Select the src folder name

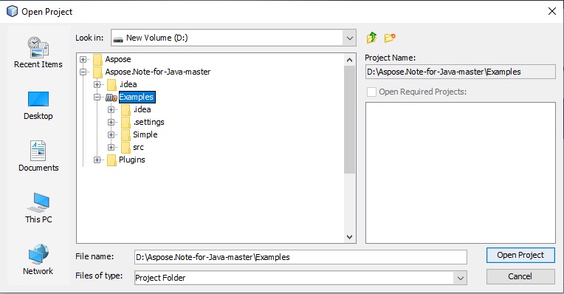139,147
